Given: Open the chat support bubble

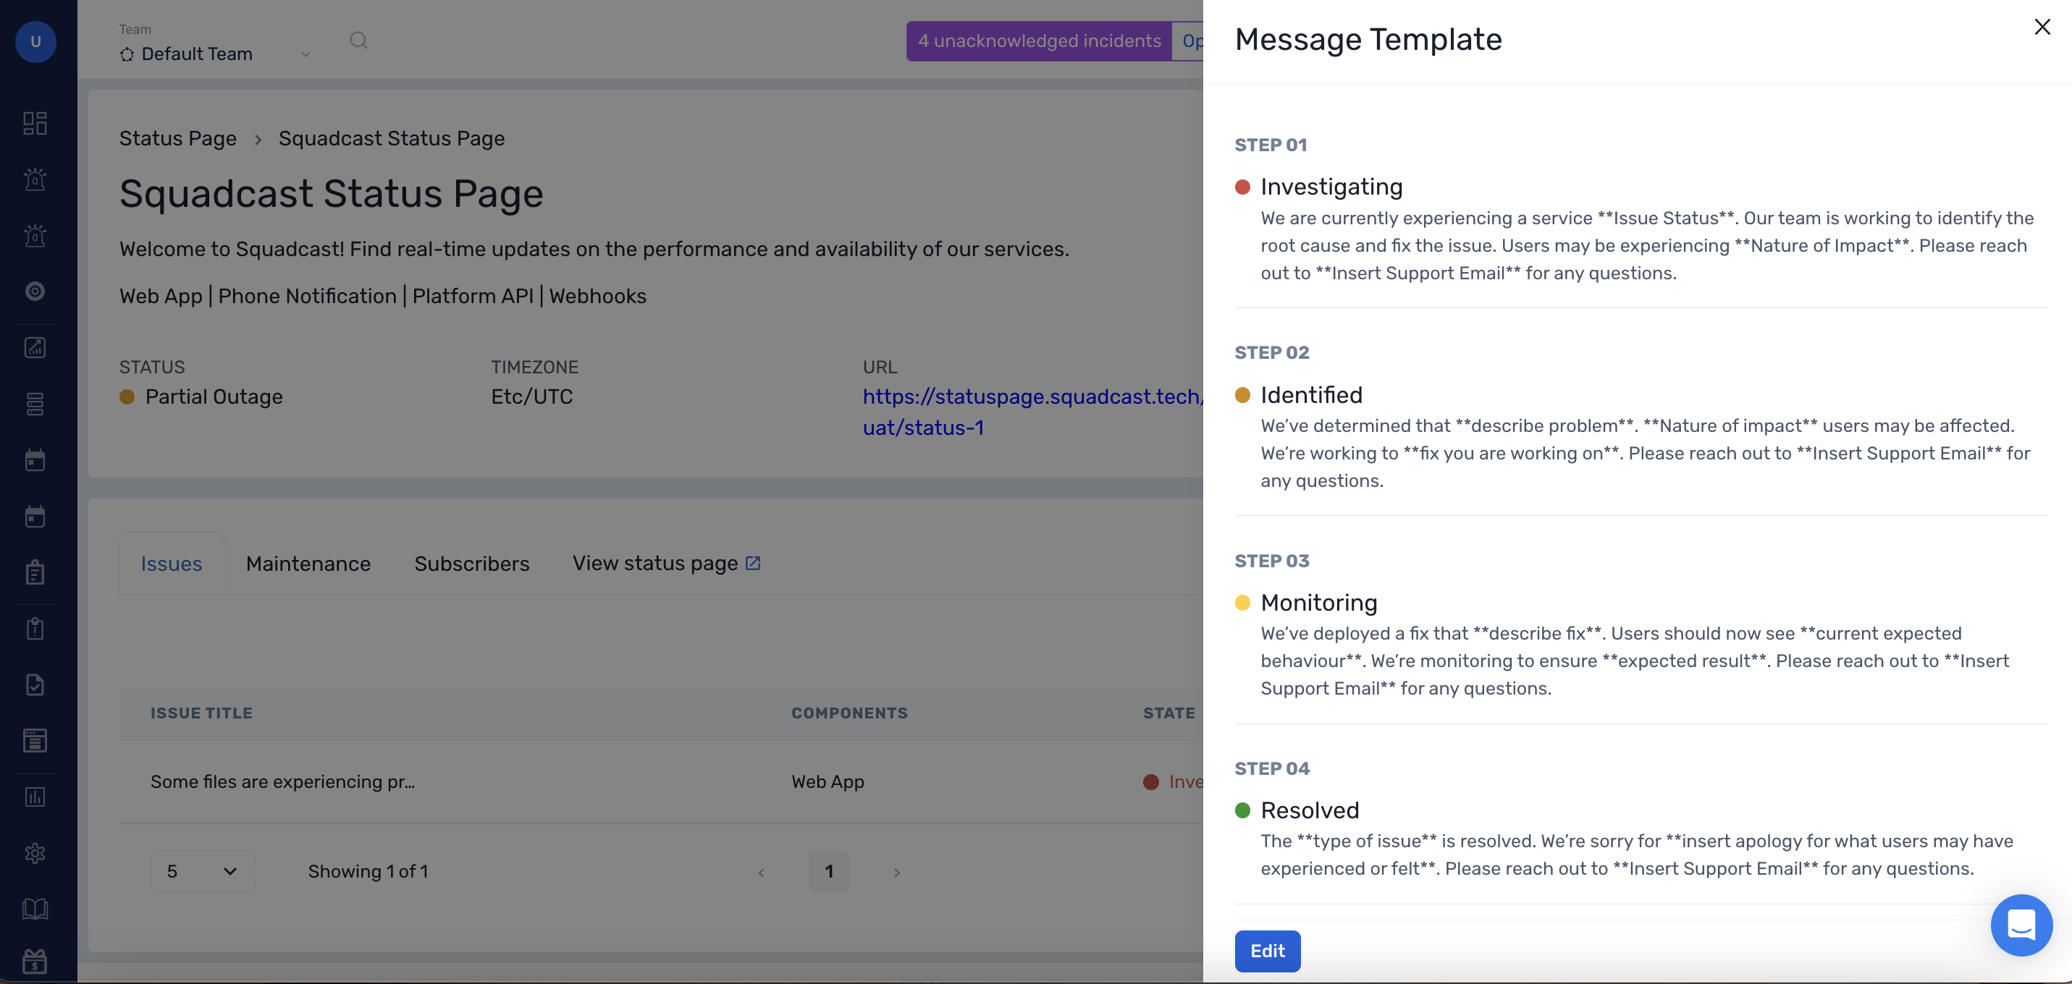Looking at the screenshot, I should (2021, 925).
